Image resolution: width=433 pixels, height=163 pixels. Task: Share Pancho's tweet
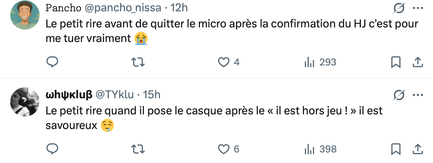[x=418, y=62]
